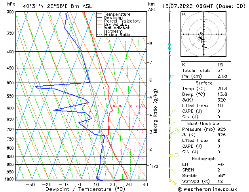Viewport: 249px width, 192px height.
Task: Click the EH value -8
Action: tap(220, 164)
